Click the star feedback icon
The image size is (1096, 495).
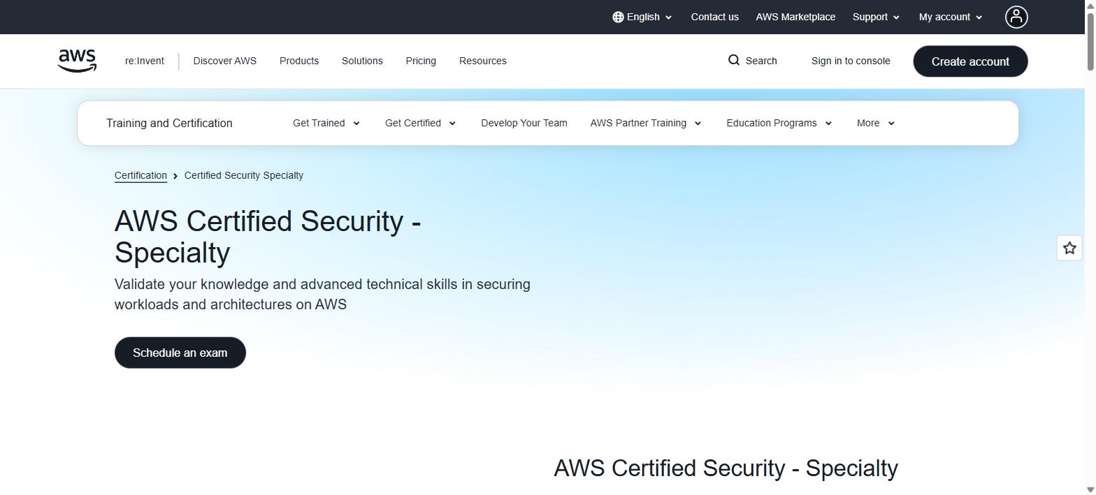(1069, 248)
